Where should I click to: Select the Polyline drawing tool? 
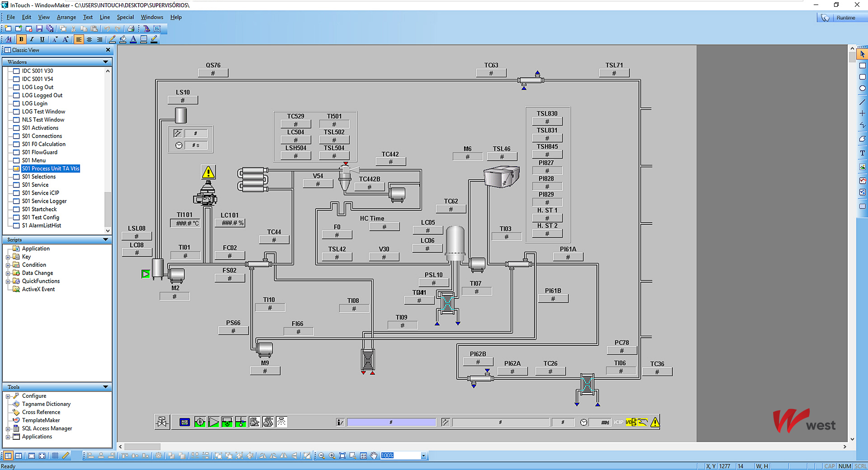coord(862,125)
